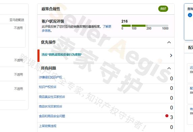Click the blue info icon at right
The height and width of the screenshot is (132, 193).
click(x=190, y=15)
